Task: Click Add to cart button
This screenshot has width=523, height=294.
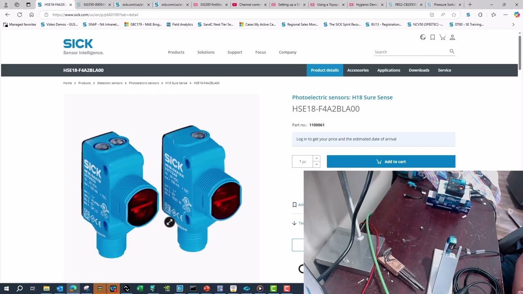Action: tap(391, 162)
